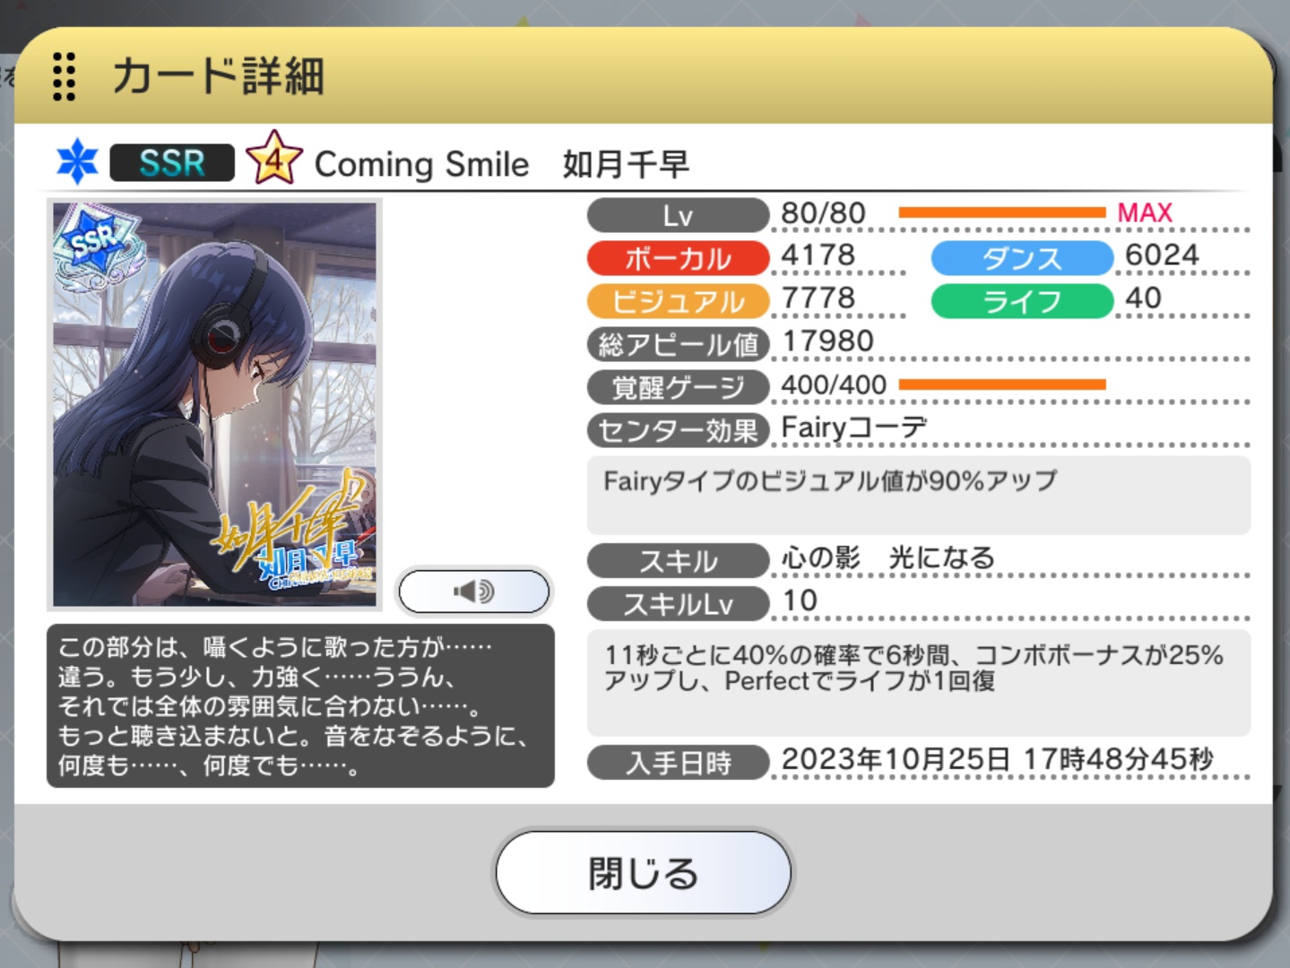This screenshot has width=1290, height=968.
Task: Click the skill description text box
Action: click(x=919, y=682)
